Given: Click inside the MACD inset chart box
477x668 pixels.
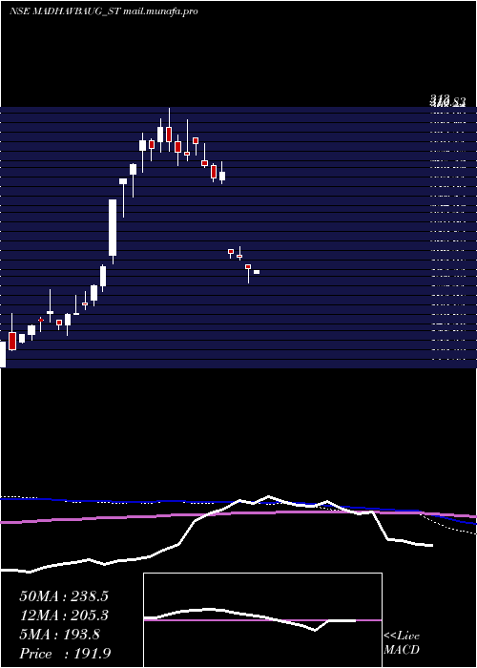Looking at the screenshot, I should [262, 620].
